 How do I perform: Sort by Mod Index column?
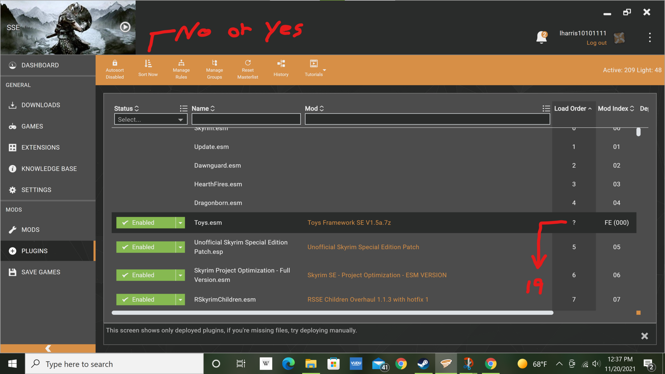coord(616,108)
